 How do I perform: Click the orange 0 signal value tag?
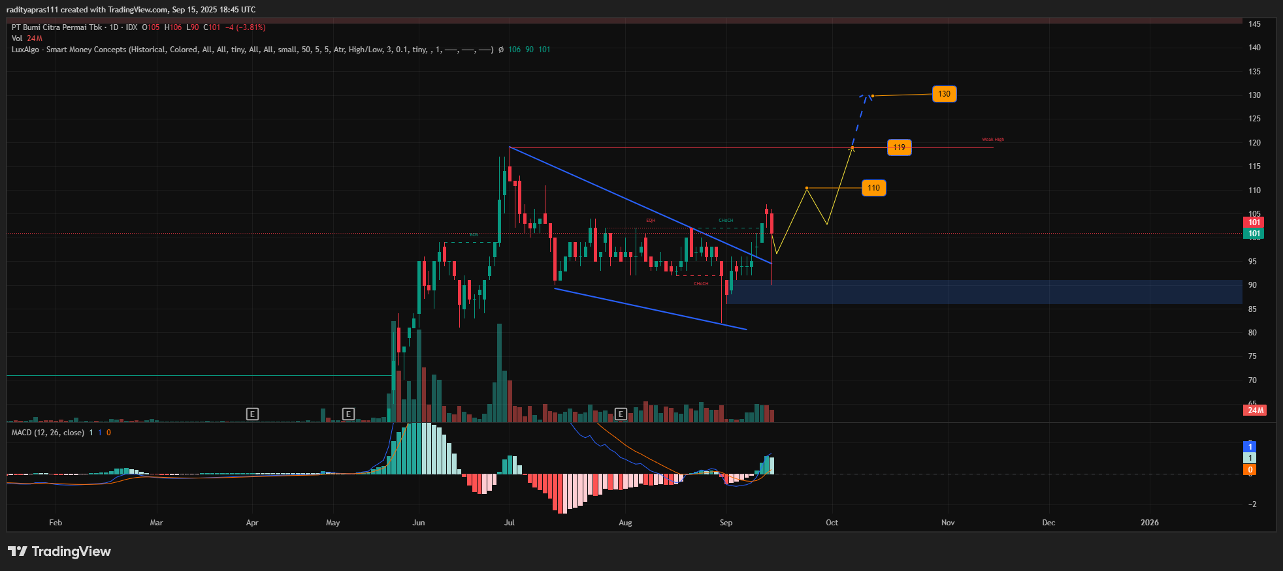1250,470
